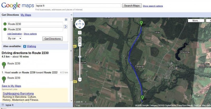
Task: Click marker A on the map
Action: pyautogui.click(x=141, y=23)
